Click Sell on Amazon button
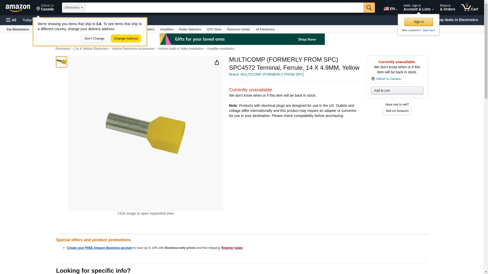Screen dimensions: 488x274 [397, 111]
